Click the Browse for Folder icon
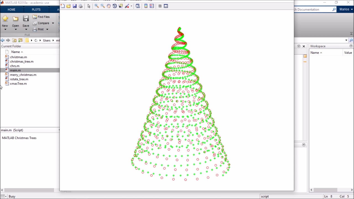This screenshot has width=354, height=199. [x=20, y=40]
